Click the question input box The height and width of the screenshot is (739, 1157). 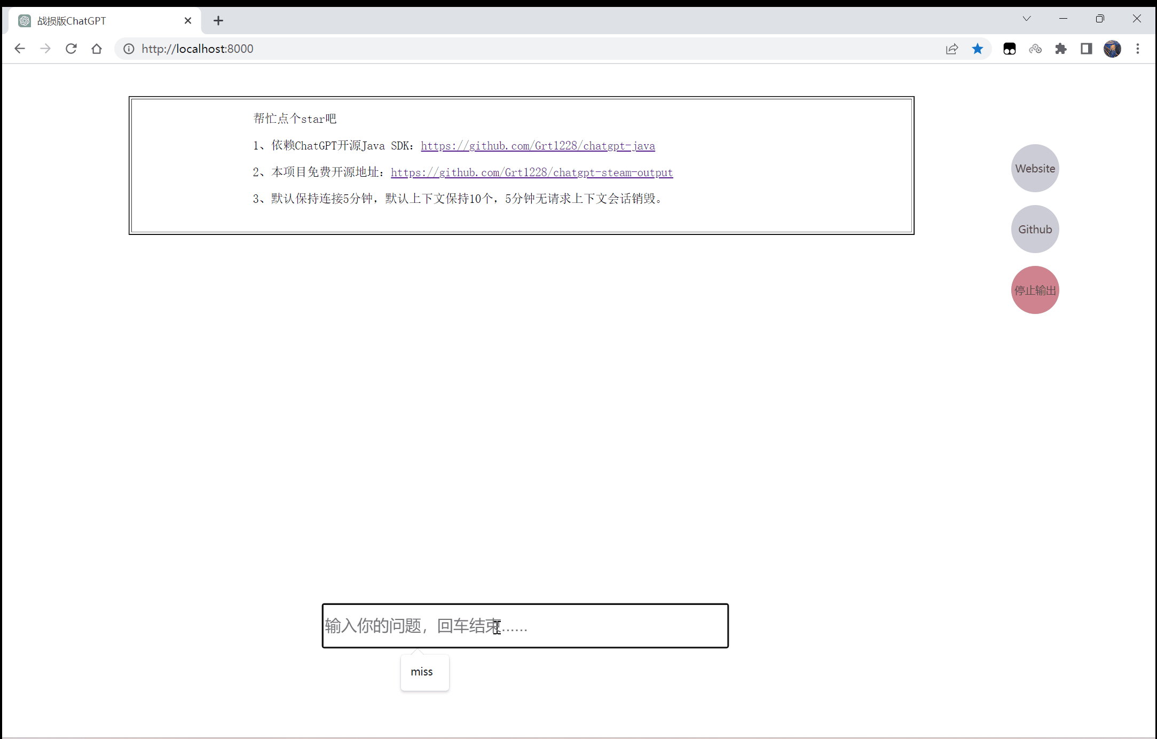(525, 626)
